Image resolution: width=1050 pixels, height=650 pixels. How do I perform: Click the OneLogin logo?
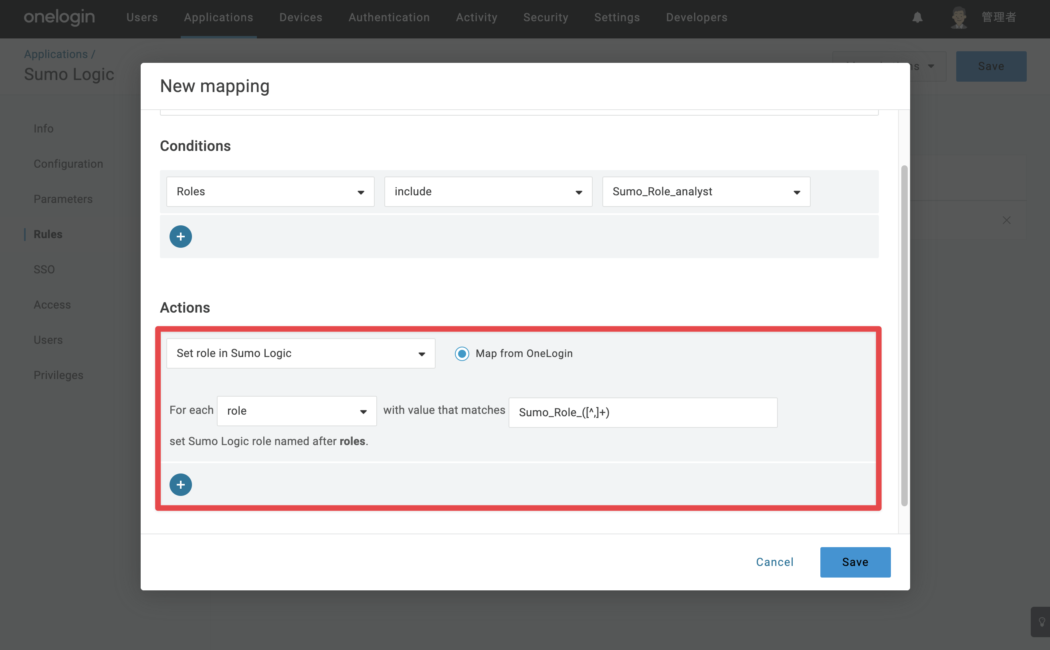59,17
